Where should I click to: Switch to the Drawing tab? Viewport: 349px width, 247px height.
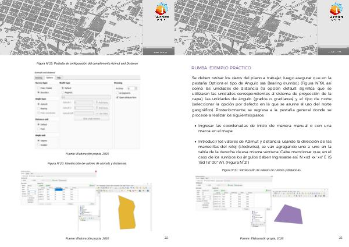coord(38,77)
